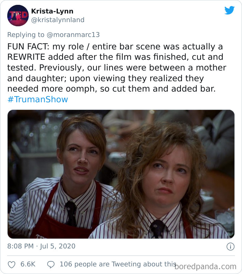Open the bar scene movie still
The image size is (242, 274).
(121, 174)
